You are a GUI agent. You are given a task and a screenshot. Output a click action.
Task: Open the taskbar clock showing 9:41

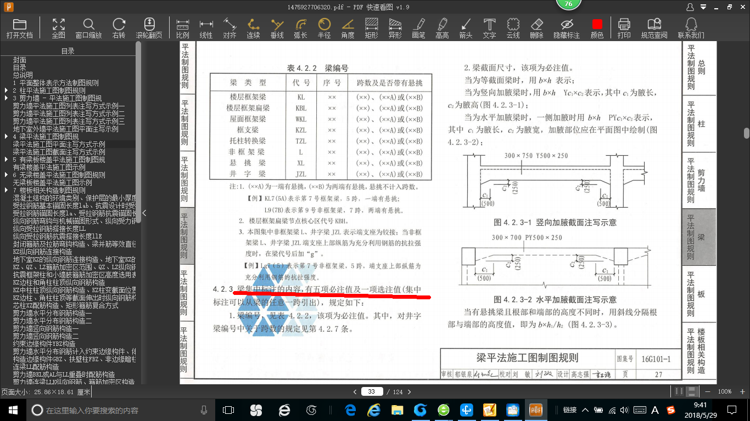click(x=700, y=409)
